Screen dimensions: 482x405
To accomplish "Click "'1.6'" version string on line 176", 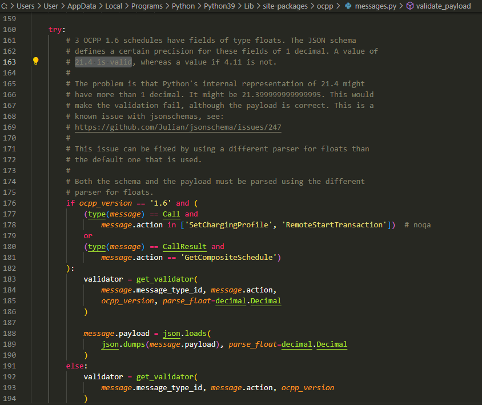I will [x=160, y=203].
